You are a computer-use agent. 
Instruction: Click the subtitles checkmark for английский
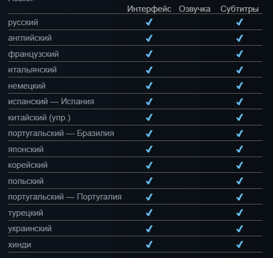[240, 38]
